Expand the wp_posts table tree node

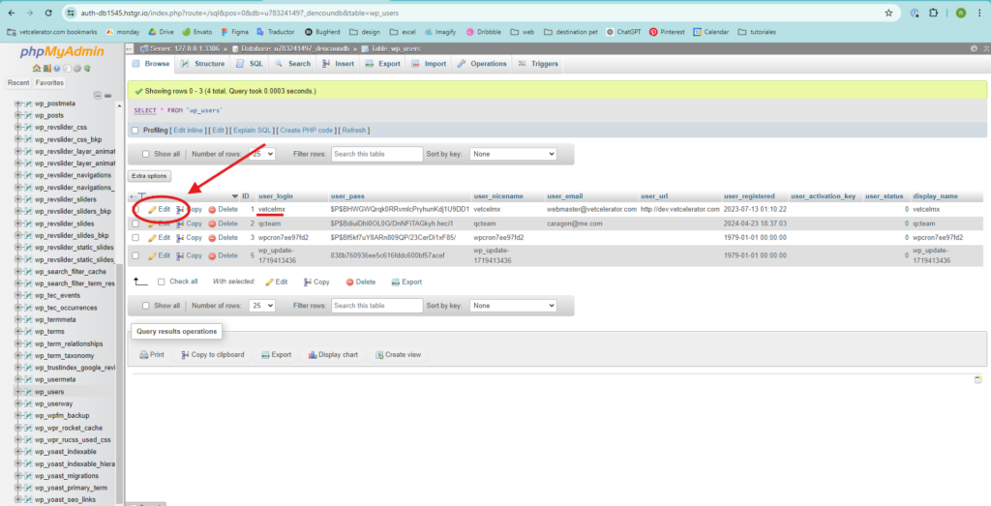tap(17, 115)
